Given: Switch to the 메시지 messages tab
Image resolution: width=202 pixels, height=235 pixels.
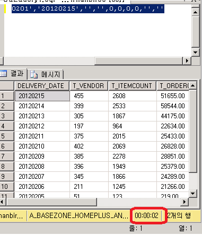Looking at the screenshot, I should 46,74.
